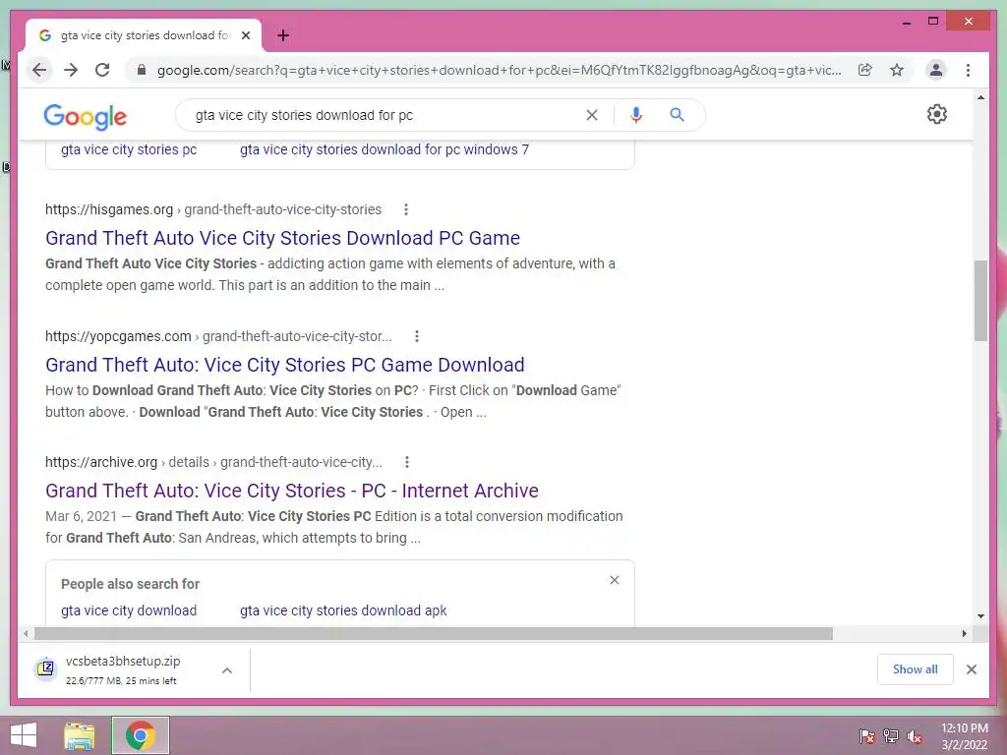The height and width of the screenshot is (755, 1007).
Task: Click the 'People also search for' heading
Action: click(130, 584)
